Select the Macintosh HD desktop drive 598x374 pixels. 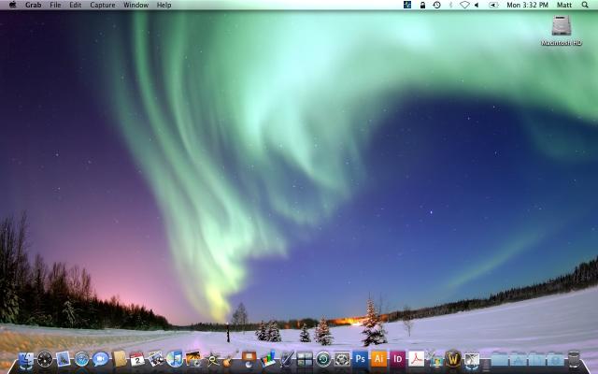click(x=561, y=29)
